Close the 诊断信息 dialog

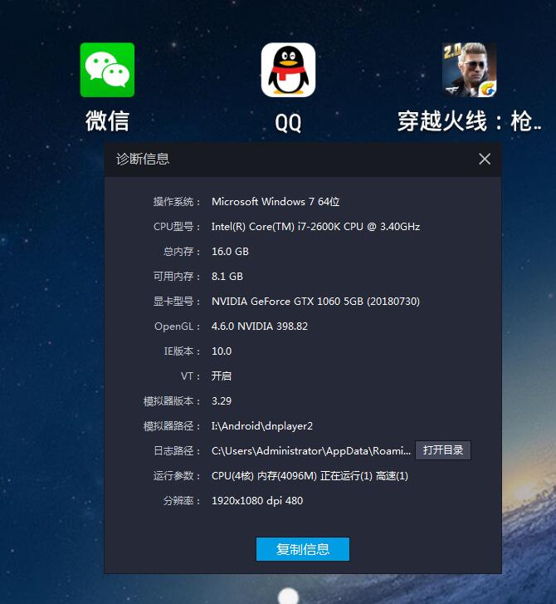coord(485,159)
